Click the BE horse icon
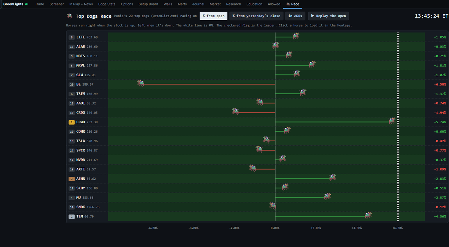 click(x=141, y=83)
